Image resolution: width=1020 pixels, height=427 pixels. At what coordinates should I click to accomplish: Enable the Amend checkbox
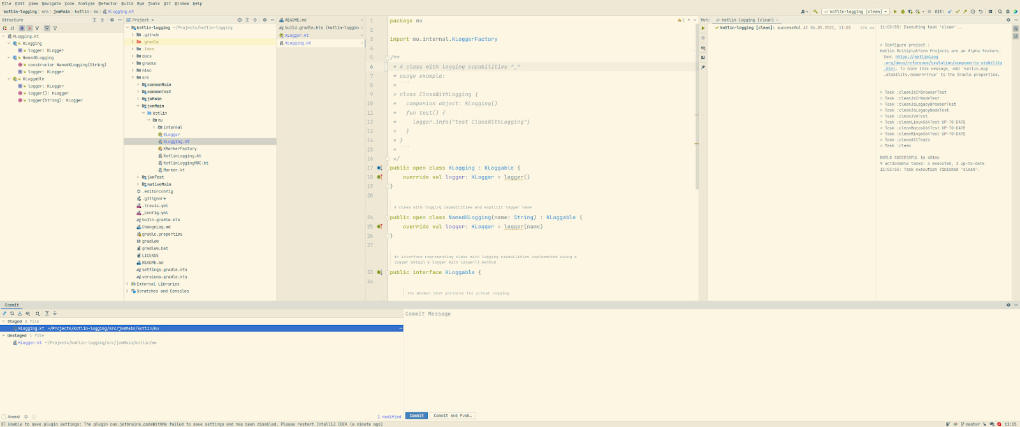point(4,417)
